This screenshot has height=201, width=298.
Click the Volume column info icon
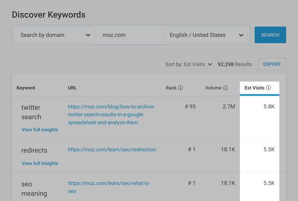(x=225, y=88)
